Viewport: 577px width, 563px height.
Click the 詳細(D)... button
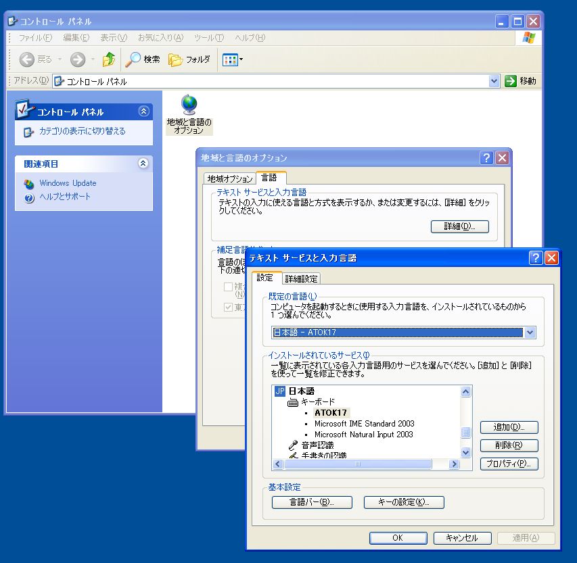click(459, 226)
